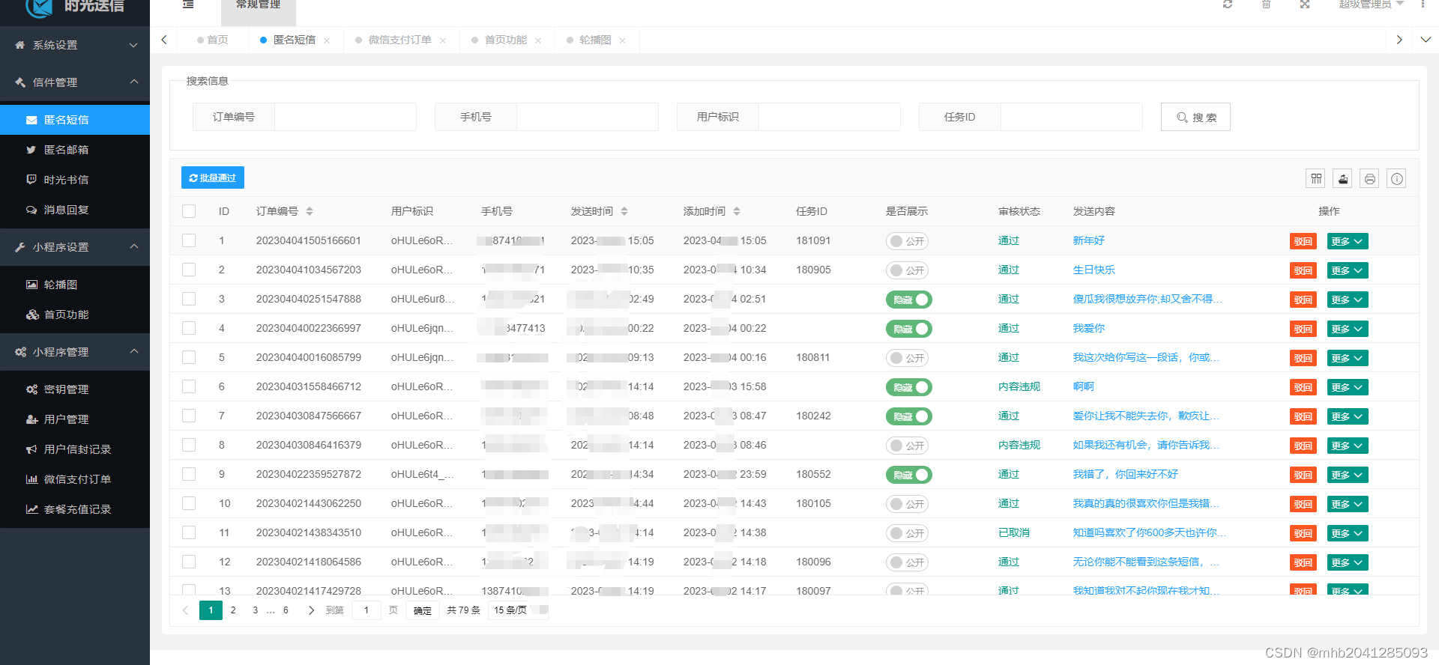This screenshot has width=1439, height=665.
Task: Sort by 订单编号 column arrows
Action: [x=310, y=211]
